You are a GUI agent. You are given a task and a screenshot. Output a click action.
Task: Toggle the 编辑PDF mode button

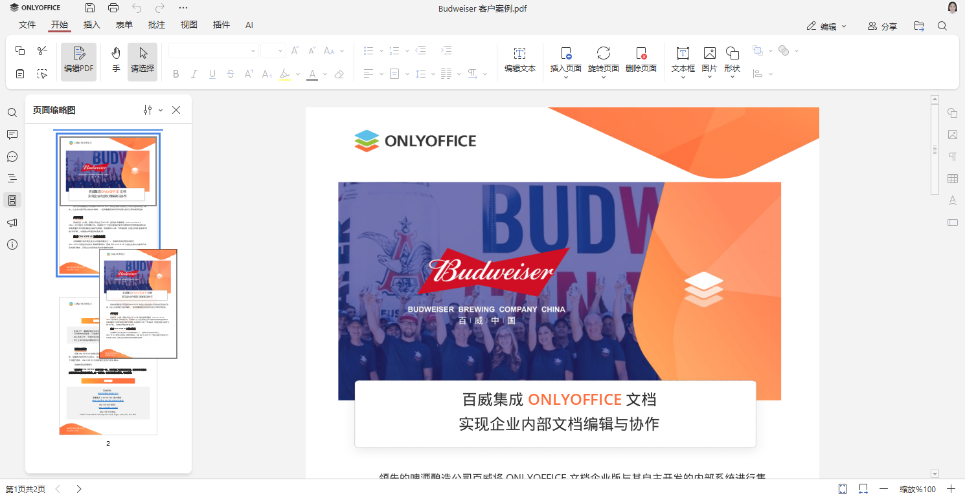79,61
